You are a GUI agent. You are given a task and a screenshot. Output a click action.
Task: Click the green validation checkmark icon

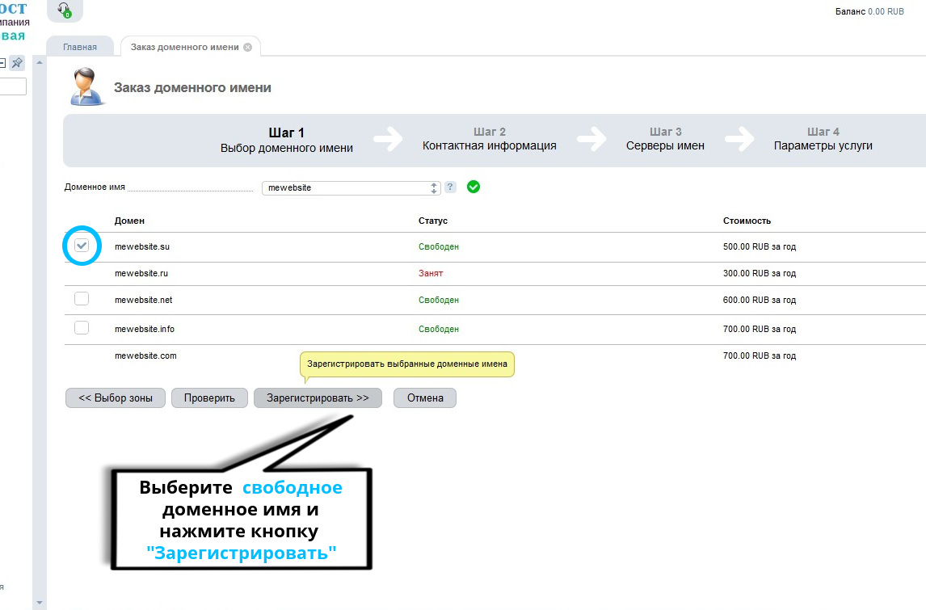click(x=473, y=187)
